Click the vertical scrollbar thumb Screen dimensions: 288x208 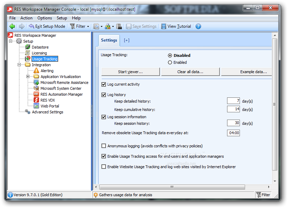click(x=274, y=104)
